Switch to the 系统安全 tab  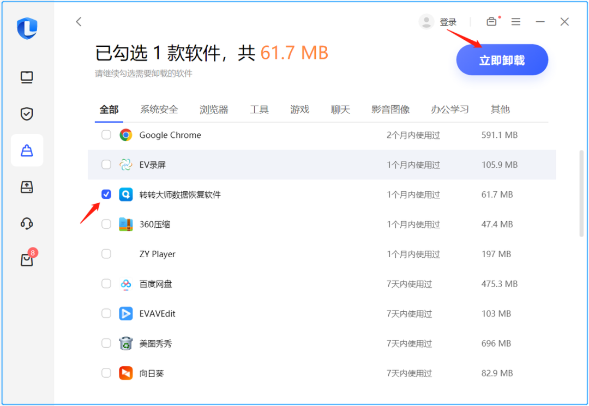pyautogui.click(x=159, y=110)
